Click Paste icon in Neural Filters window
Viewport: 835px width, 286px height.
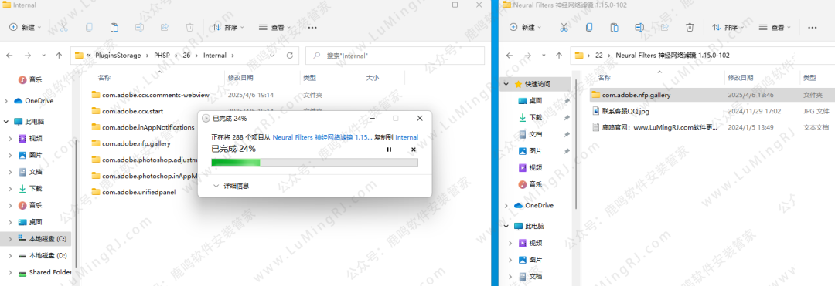[614, 27]
